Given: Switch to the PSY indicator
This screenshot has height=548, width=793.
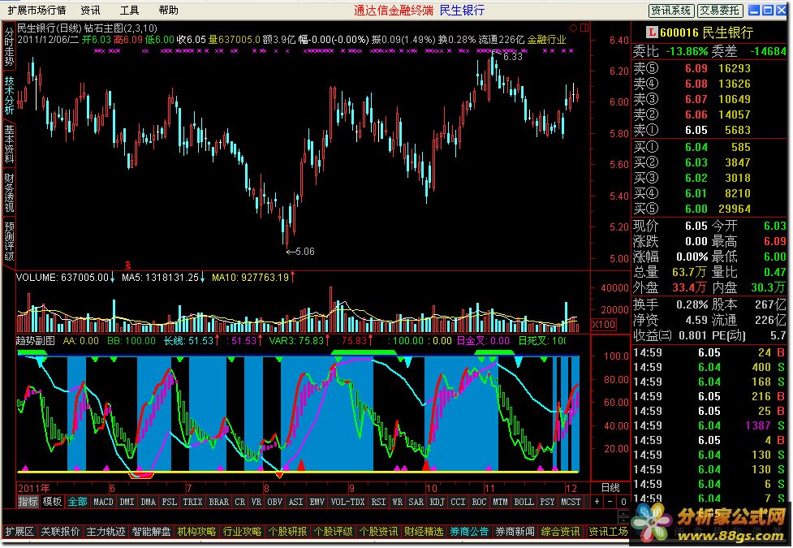Looking at the screenshot, I should tap(547, 502).
